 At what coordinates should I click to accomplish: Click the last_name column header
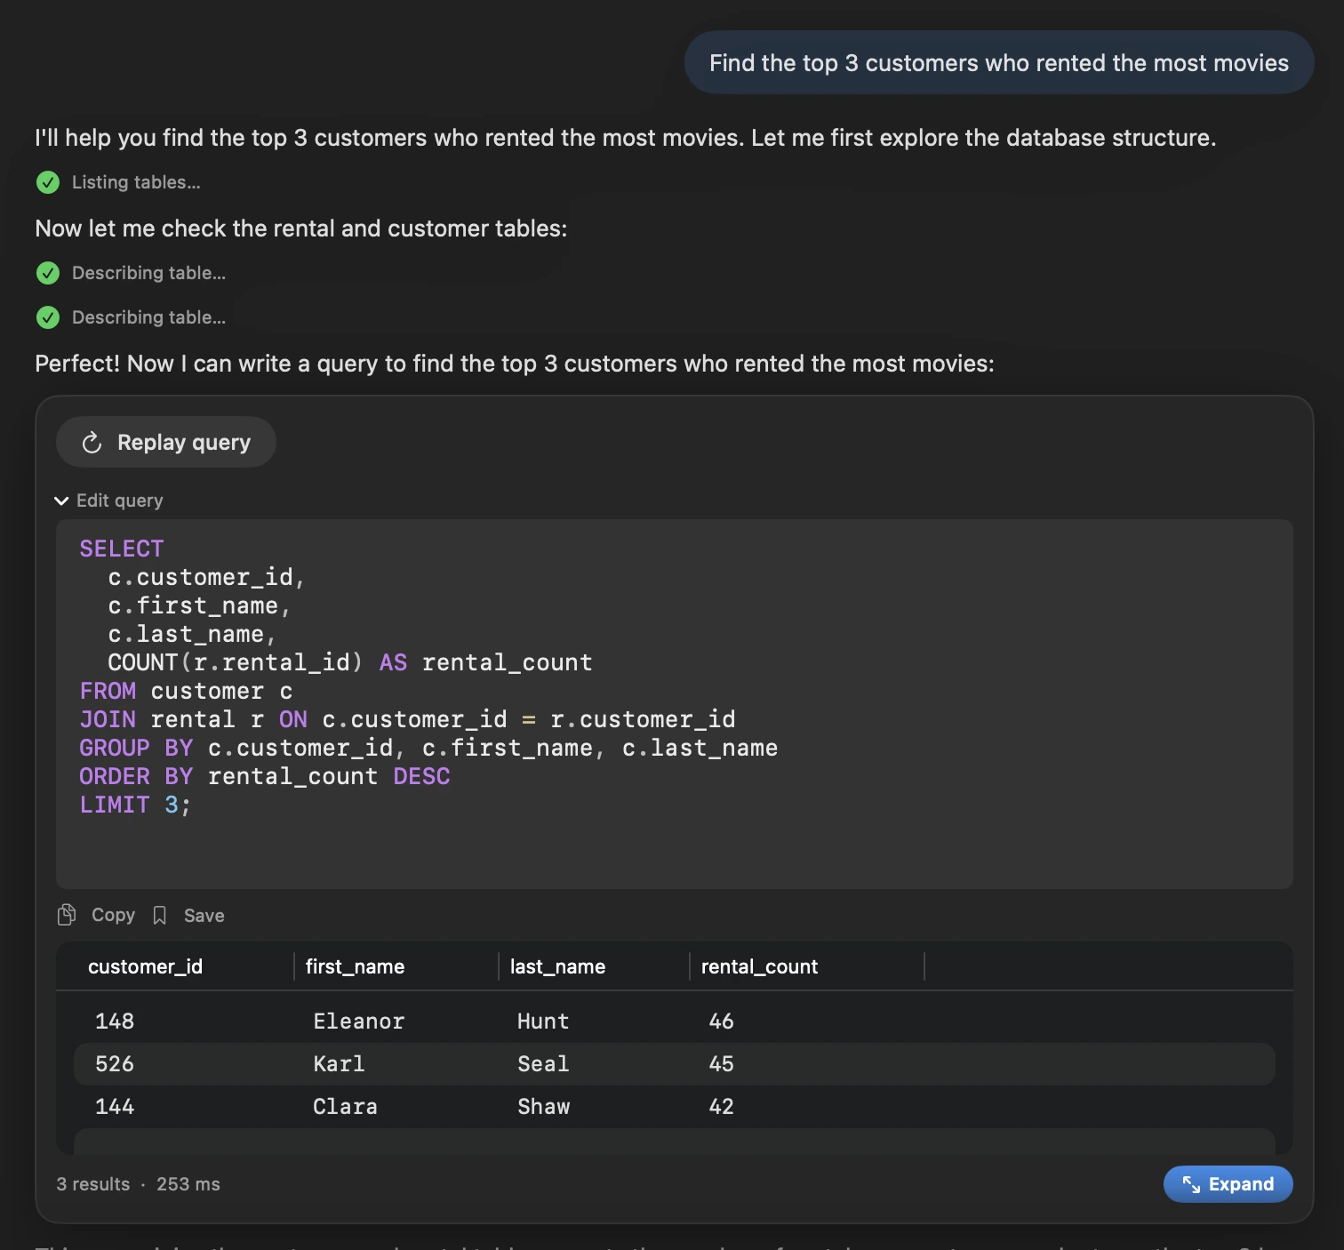[x=557, y=966]
